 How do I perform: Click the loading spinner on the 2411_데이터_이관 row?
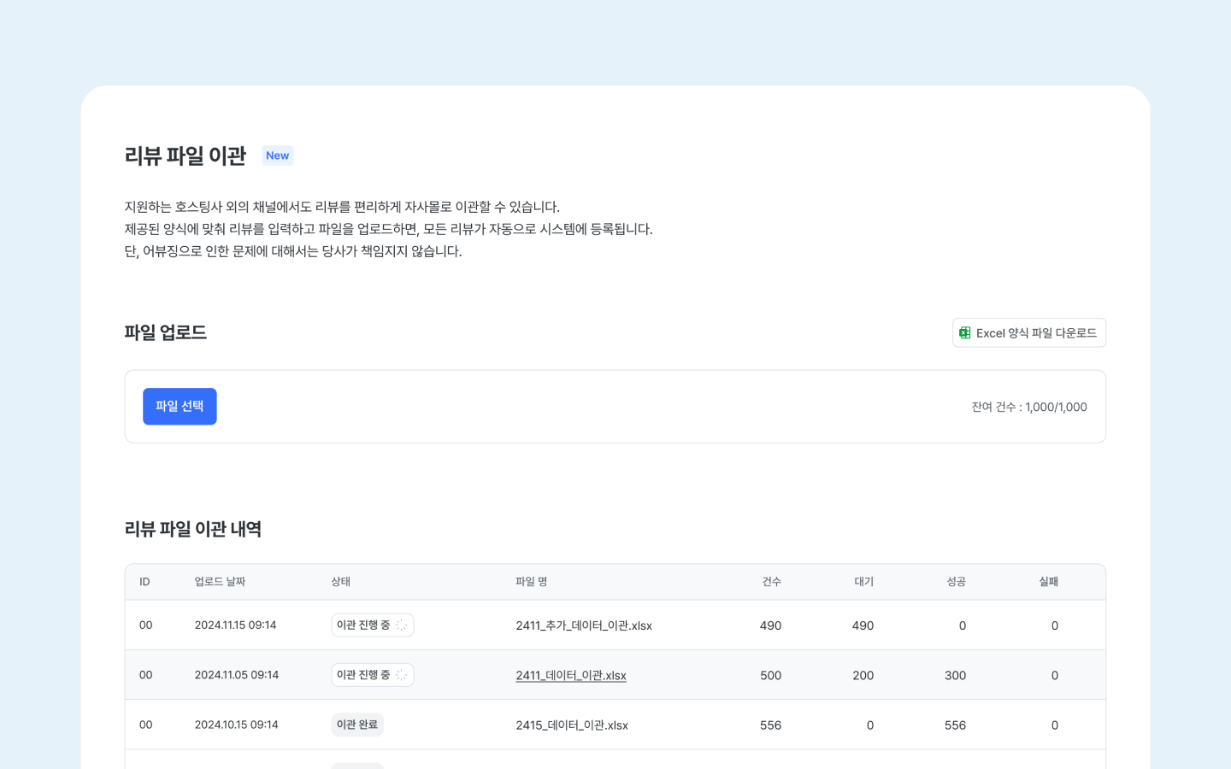click(401, 674)
